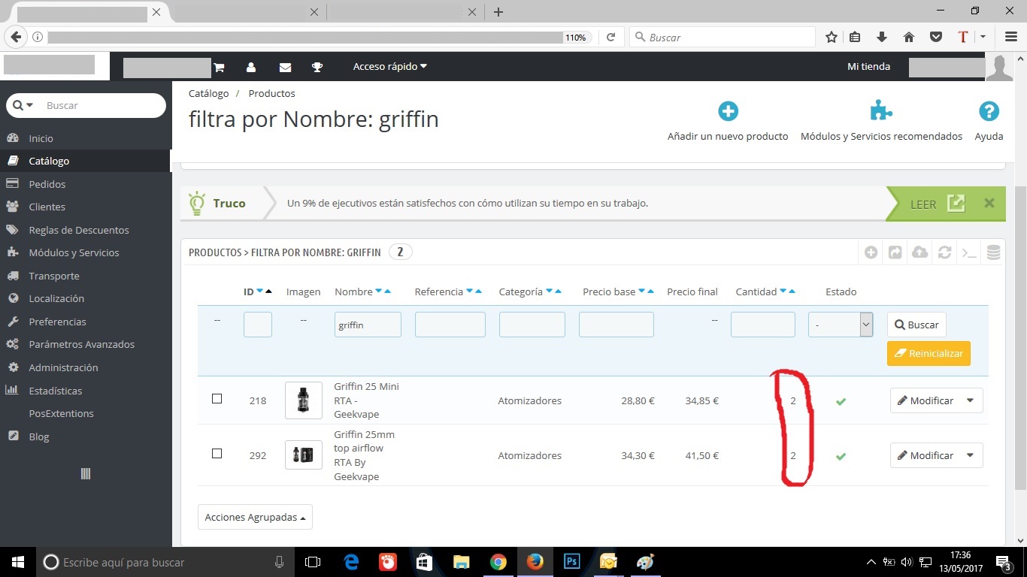The height and width of the screenshot is (577, 1027).
Task: Click the add product plus icon in table toolbar
Action: coord(871,252)
